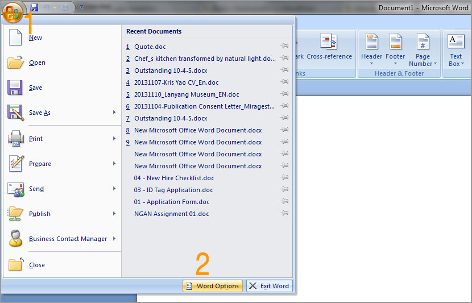
Task: Pin 20131110_Lanyang Museum_EN.doc
Action: [284, 94]
